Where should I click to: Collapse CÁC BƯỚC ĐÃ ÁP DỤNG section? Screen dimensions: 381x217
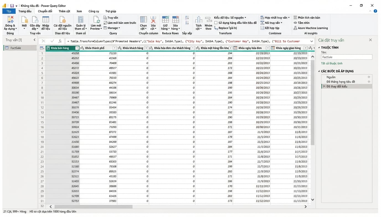click(x=319, y=71)
